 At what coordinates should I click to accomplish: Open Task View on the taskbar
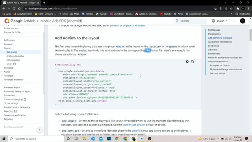pyautogui.click(x=76, y=138)
